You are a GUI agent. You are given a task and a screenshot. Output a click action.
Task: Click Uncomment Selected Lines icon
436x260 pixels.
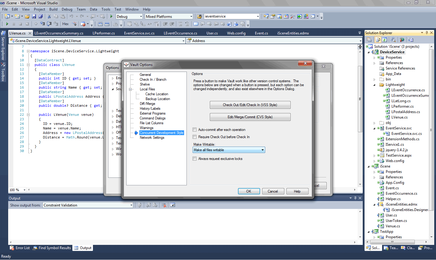(187, 24)
